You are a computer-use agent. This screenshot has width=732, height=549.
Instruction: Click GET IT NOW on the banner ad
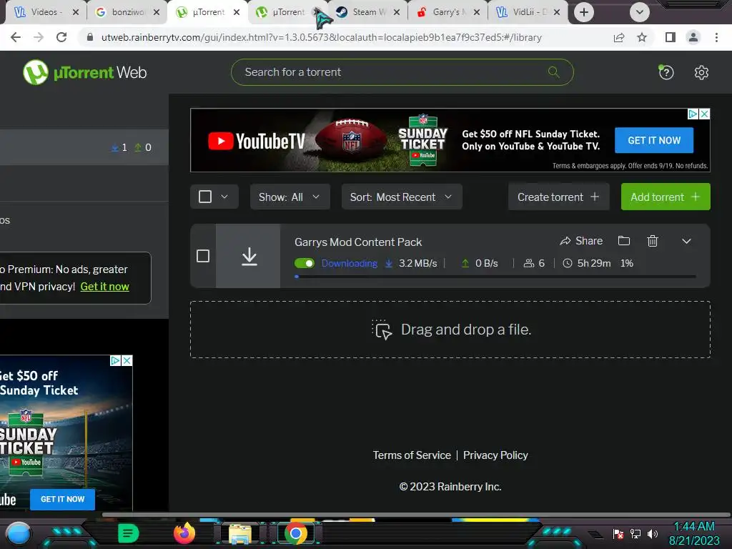653,140
